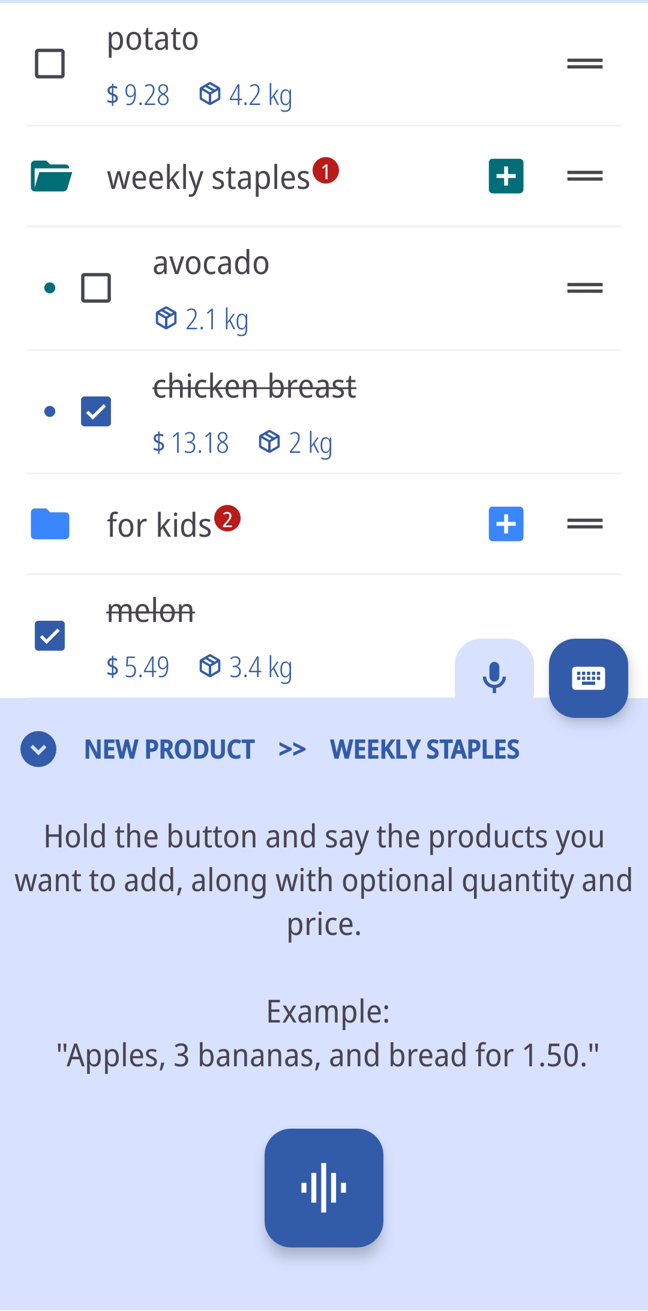648x1311 pixels.
Task: Collapse the weekly staples folder
Action: click(51, 176)
